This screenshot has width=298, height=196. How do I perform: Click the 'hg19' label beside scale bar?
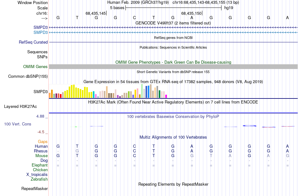tap(229, 8)
